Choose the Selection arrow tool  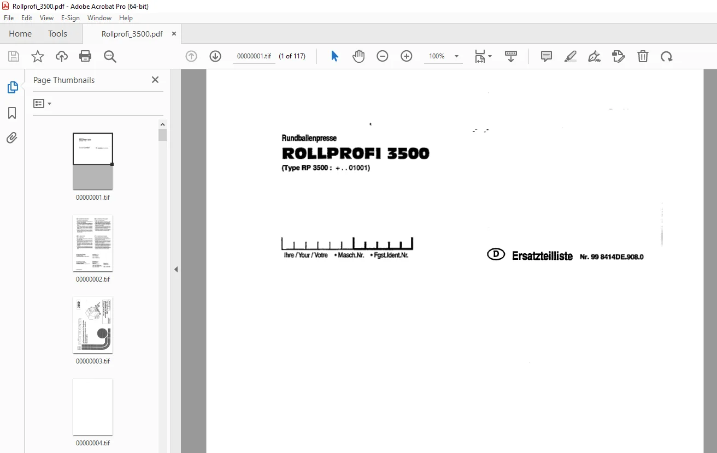(335, 56)
